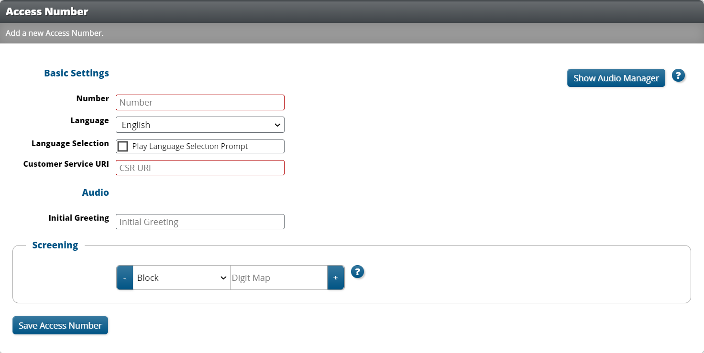Click the bold 'Number' field label

pyautogui.click(x=92, y=98)
